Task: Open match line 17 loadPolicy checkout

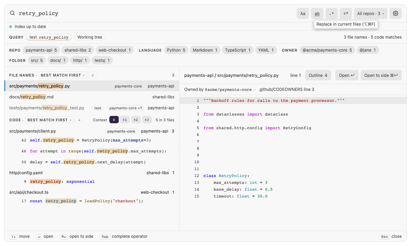Action: click(x=92, y=201)
